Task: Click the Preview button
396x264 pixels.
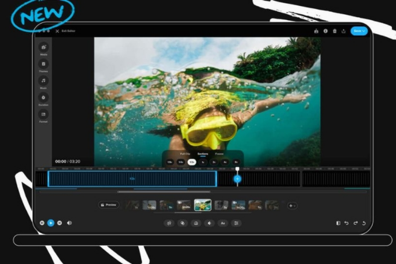Action: pyautogui.click(x=108, y=205)
